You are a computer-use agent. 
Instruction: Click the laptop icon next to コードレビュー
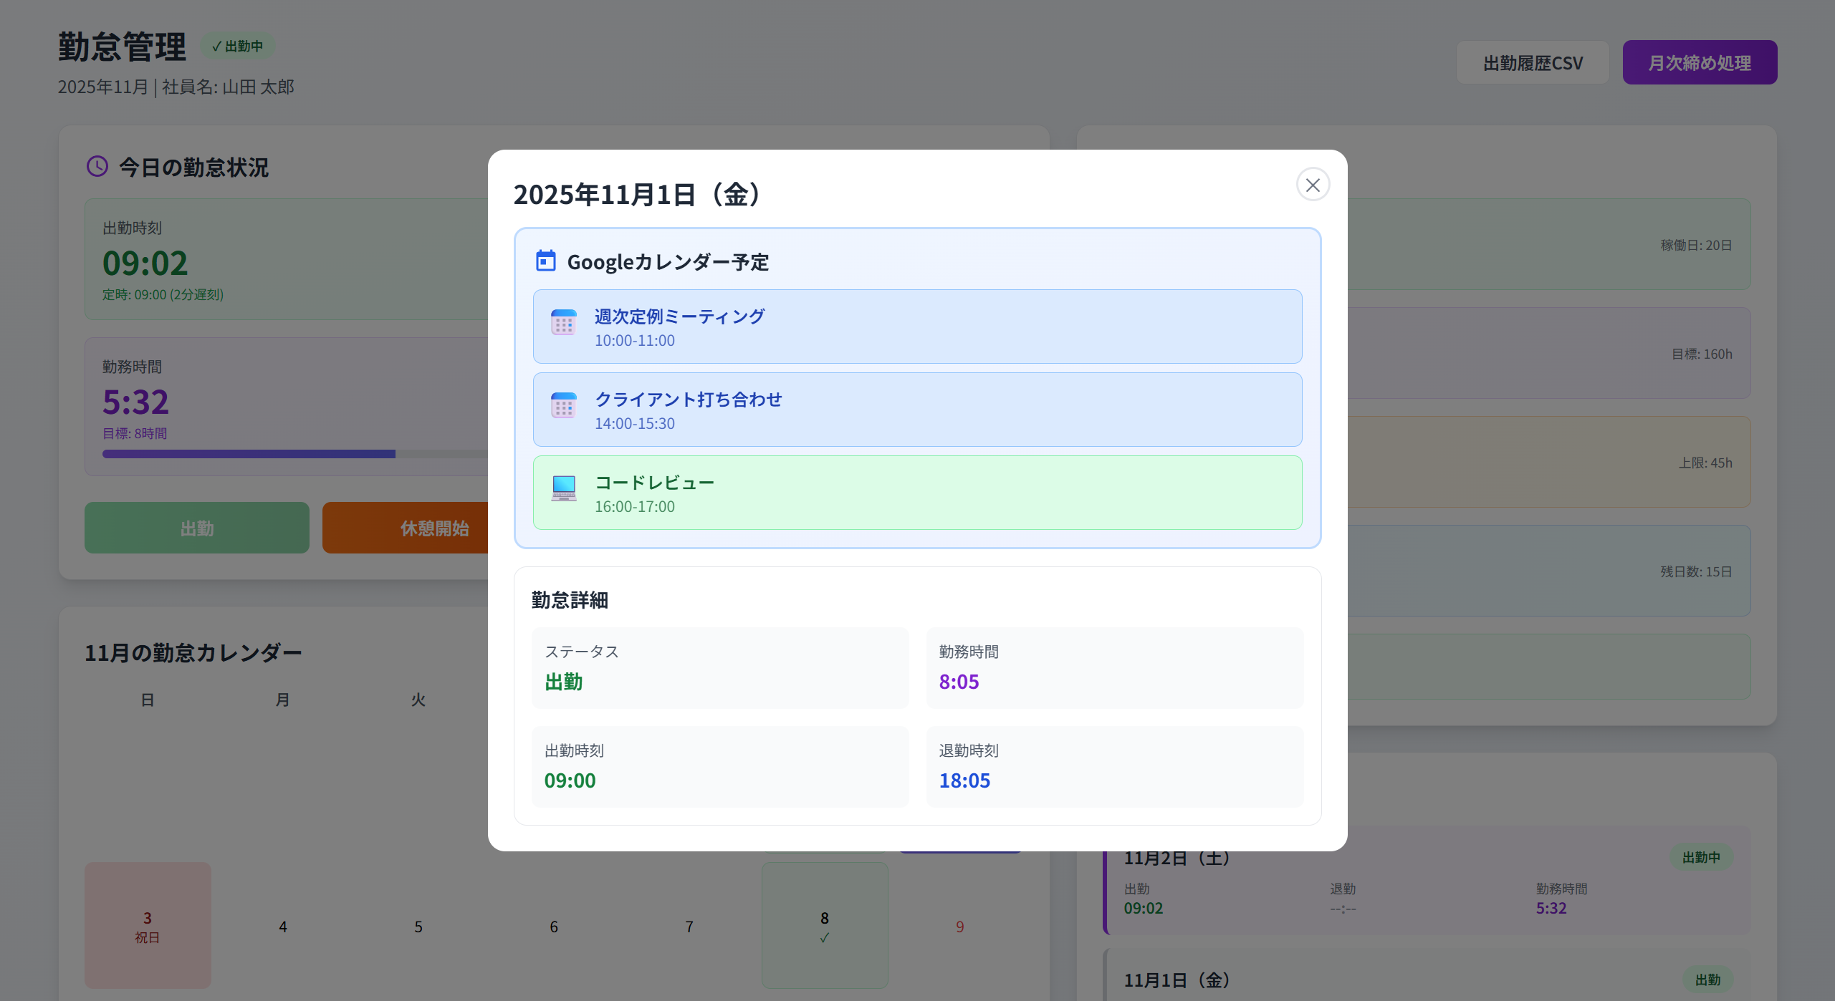[563, 490]
